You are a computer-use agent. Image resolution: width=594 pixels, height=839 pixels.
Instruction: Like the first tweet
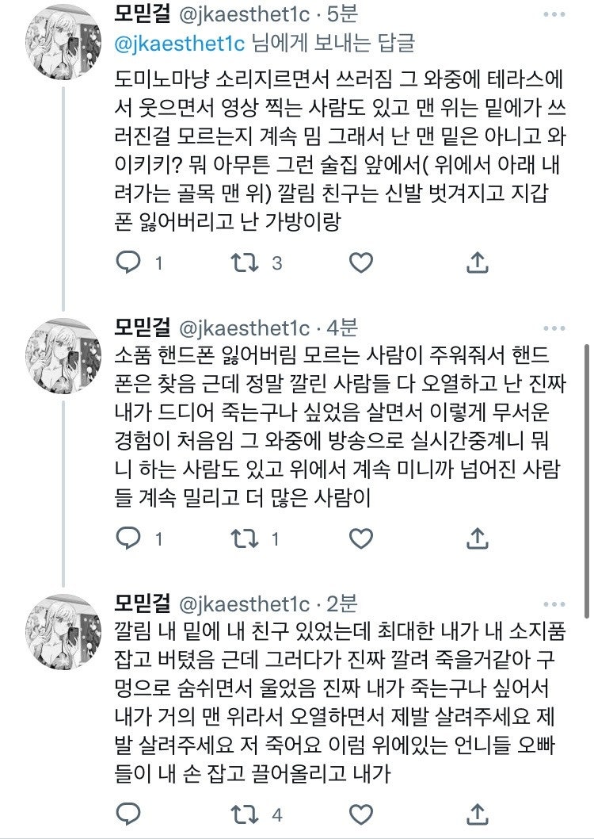[361, 262]
